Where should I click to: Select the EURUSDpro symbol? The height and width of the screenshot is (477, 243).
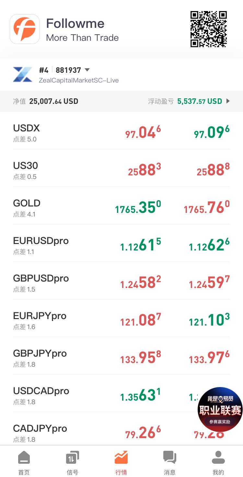pyautogui.click(x=41, y=241)
